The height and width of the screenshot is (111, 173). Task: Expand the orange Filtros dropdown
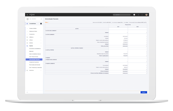(x=47, y=22)
